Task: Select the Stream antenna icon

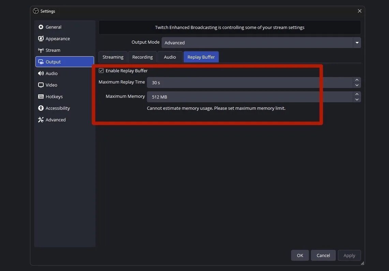Action: pos(41,50)
